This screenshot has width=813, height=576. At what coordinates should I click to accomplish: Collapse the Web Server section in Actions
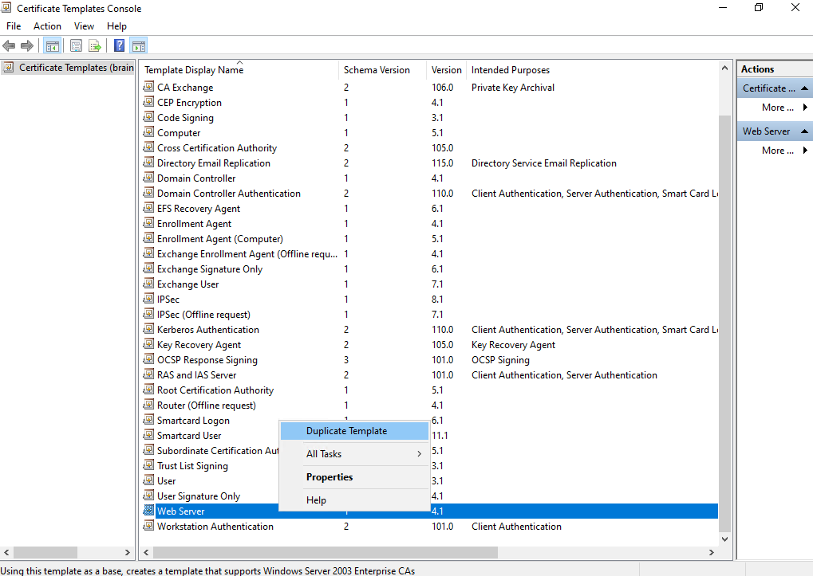point(804,131)
